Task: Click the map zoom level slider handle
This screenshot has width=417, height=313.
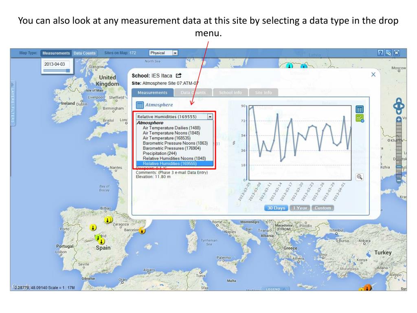Action: point(399,167)
